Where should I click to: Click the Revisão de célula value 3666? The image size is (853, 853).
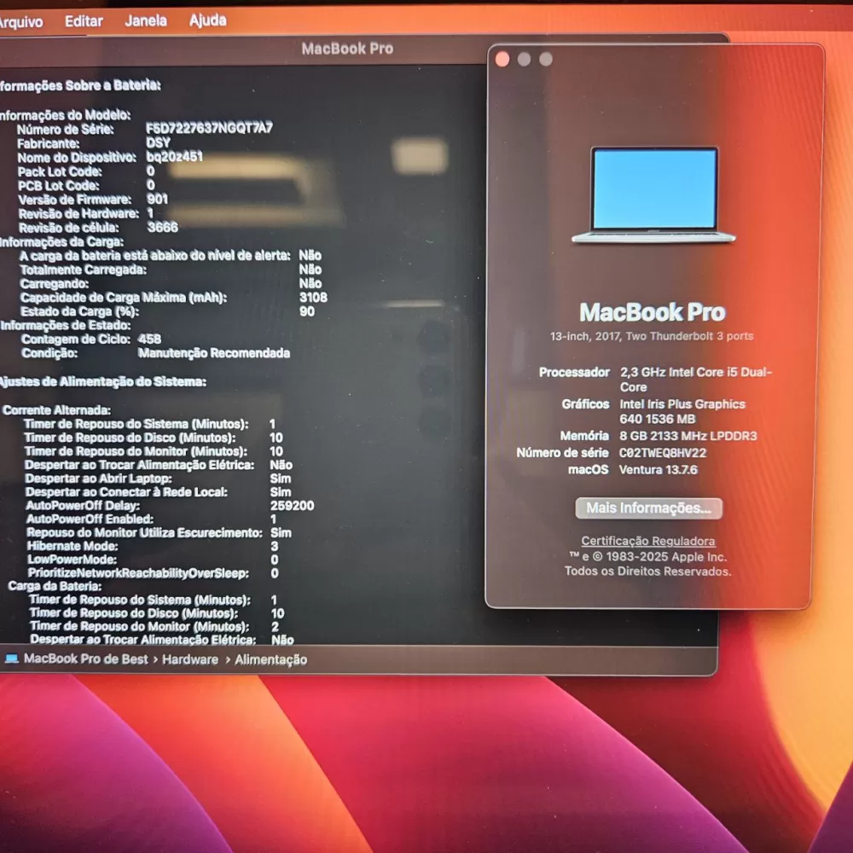pos(163,227)
